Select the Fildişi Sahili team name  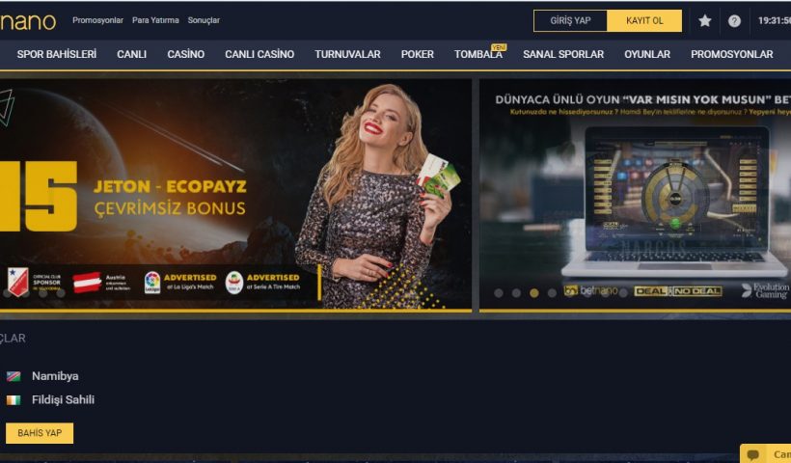[x=63, y=400]
